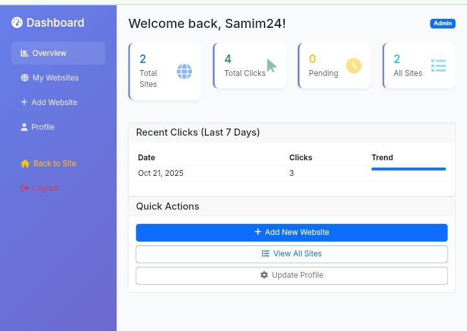The width and height of the screenshot is (467, 331).
Task: Click the clicks value 3 in table
Action: click(292, 173)
